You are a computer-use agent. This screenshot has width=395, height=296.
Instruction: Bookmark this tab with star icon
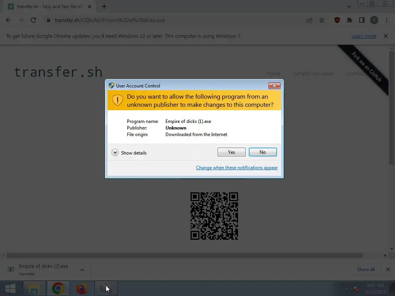click(x=322, y=20)
